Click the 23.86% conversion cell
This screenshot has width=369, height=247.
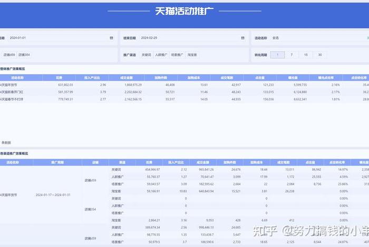pos(343,184)
